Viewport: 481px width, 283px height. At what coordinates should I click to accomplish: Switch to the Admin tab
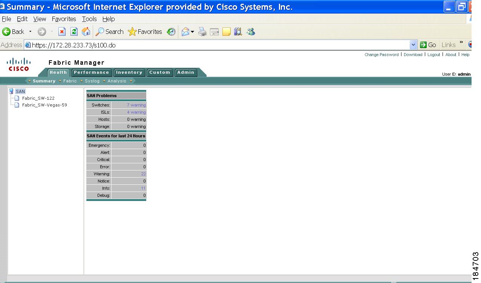186,73
